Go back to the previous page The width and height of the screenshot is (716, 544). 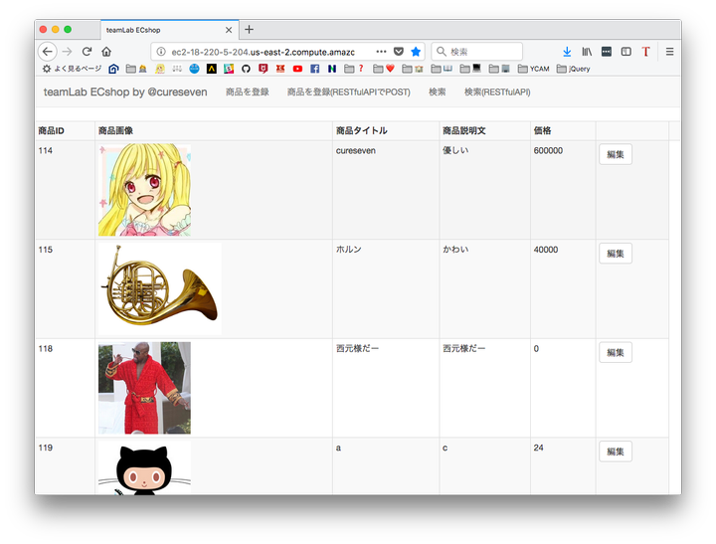(48, 52)
